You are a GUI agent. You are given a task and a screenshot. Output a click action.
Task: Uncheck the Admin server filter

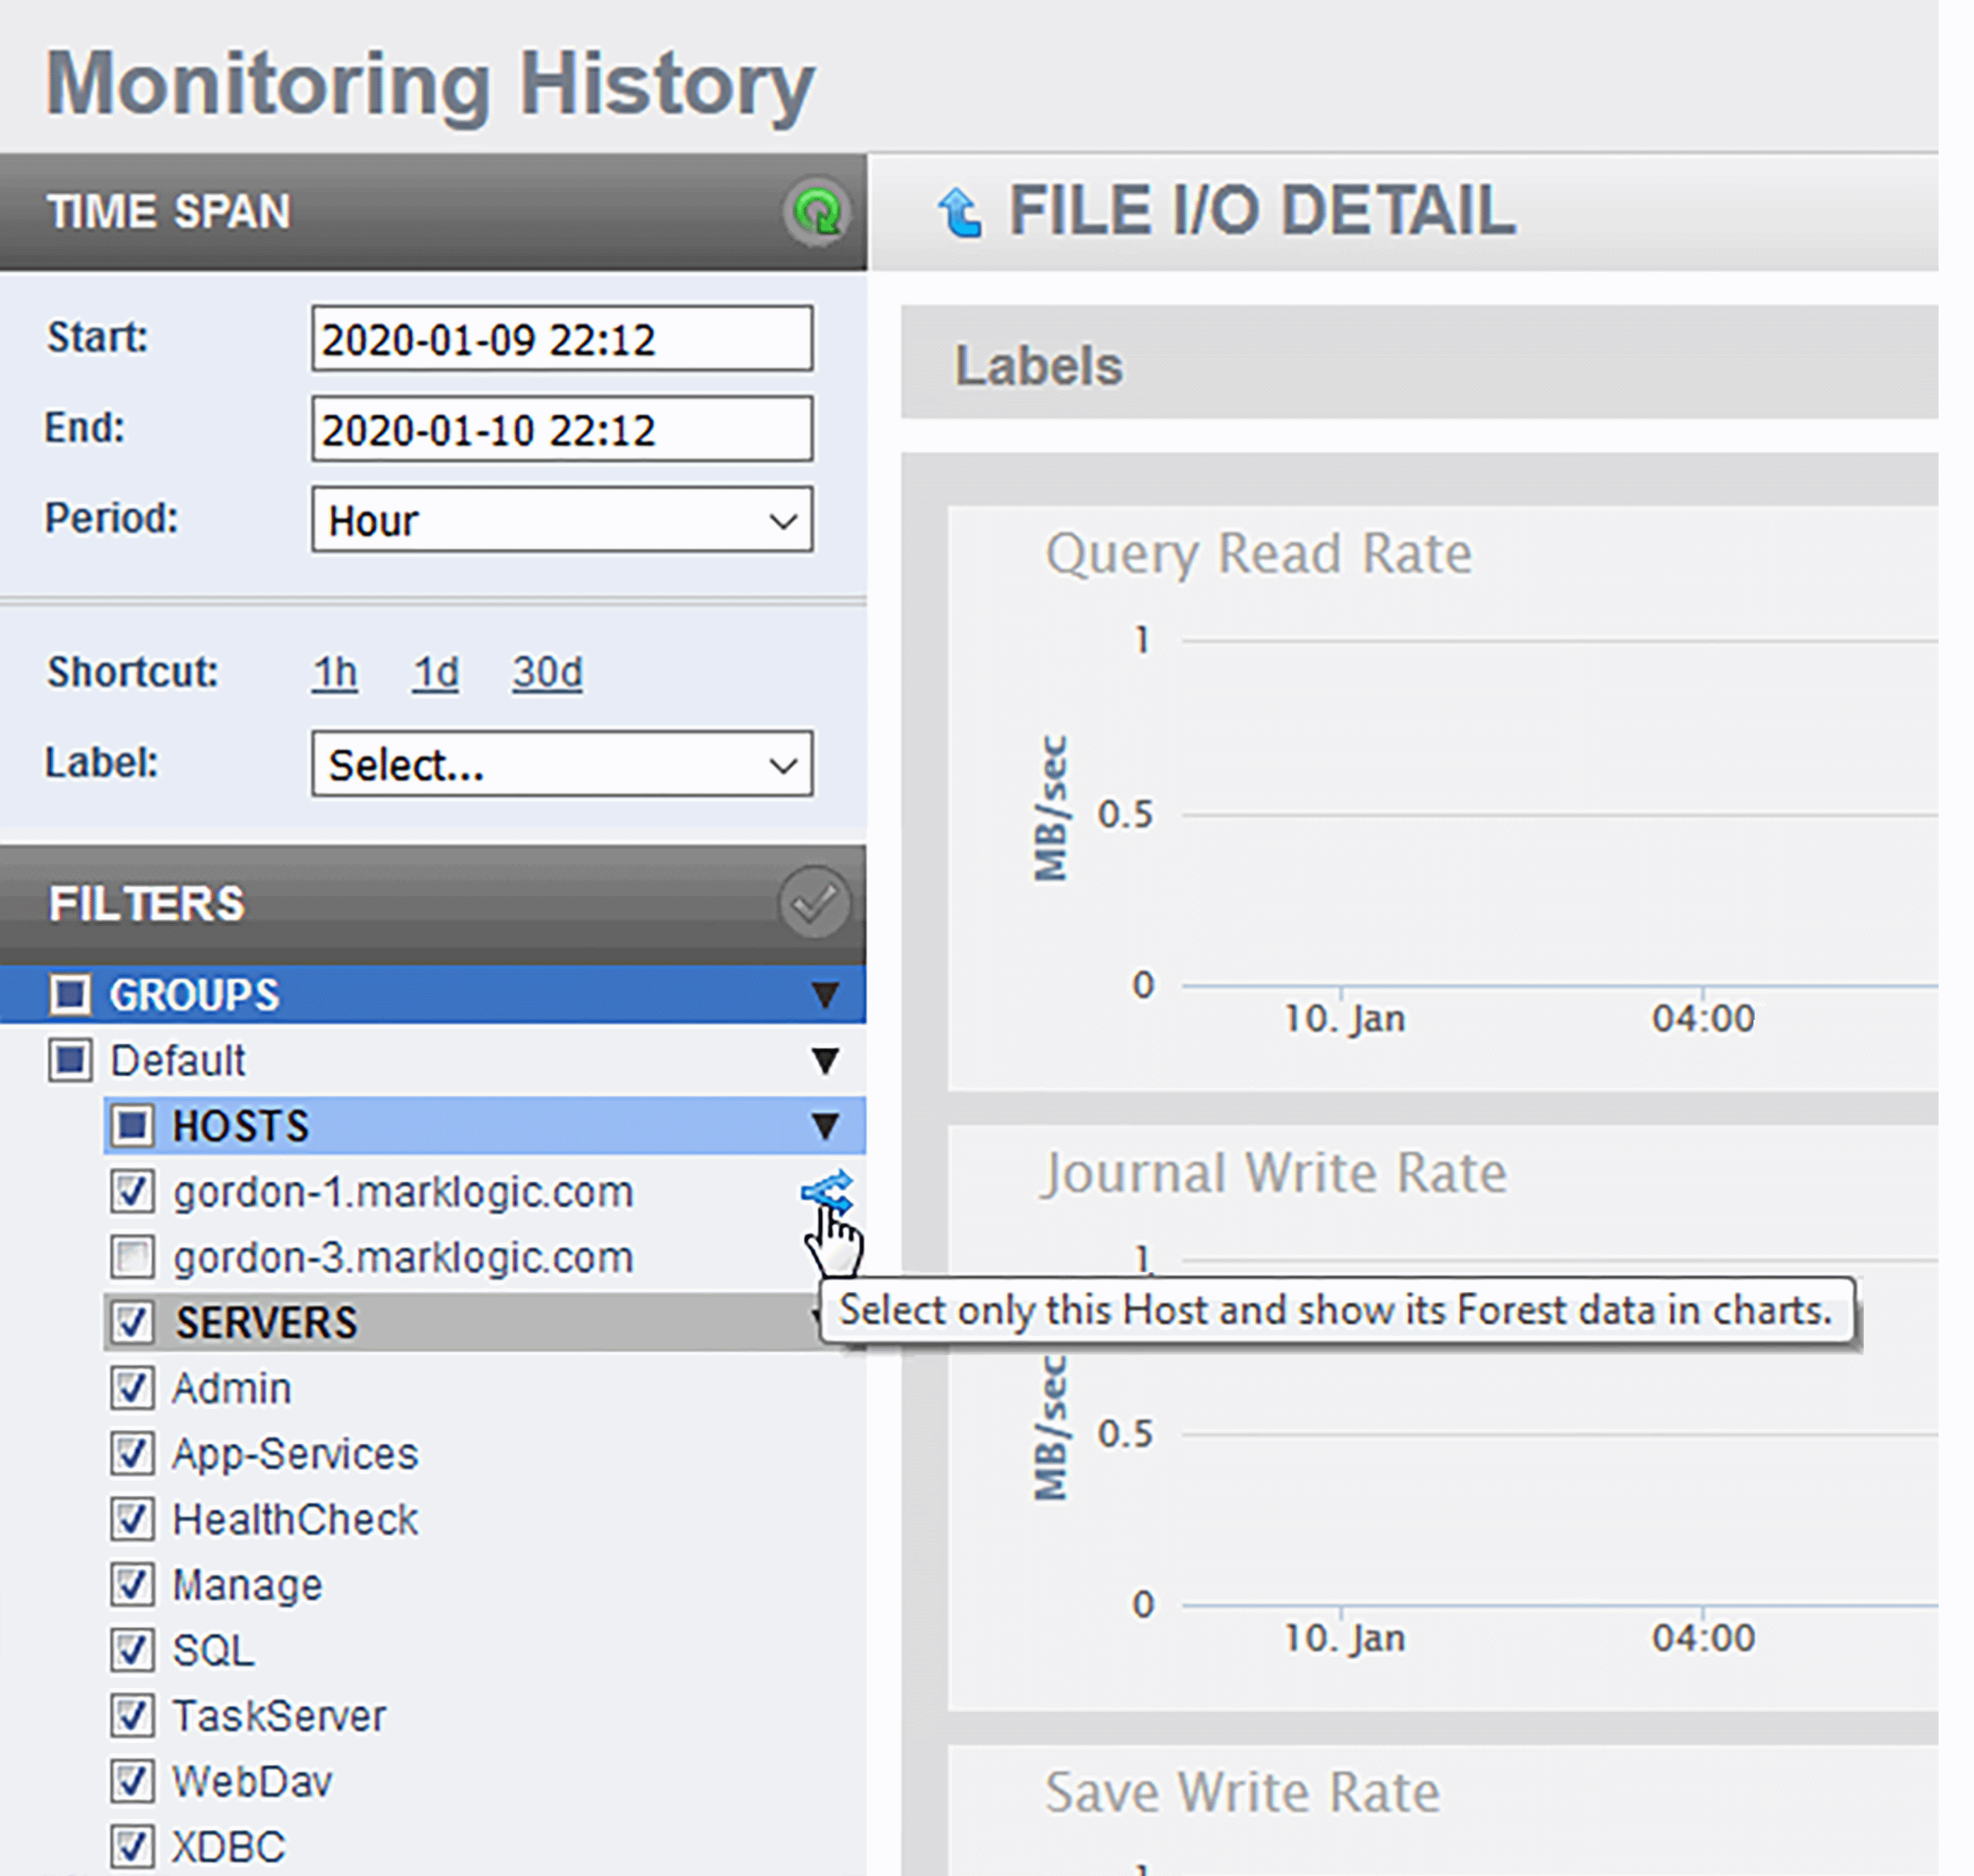(x=133, y=1387)
